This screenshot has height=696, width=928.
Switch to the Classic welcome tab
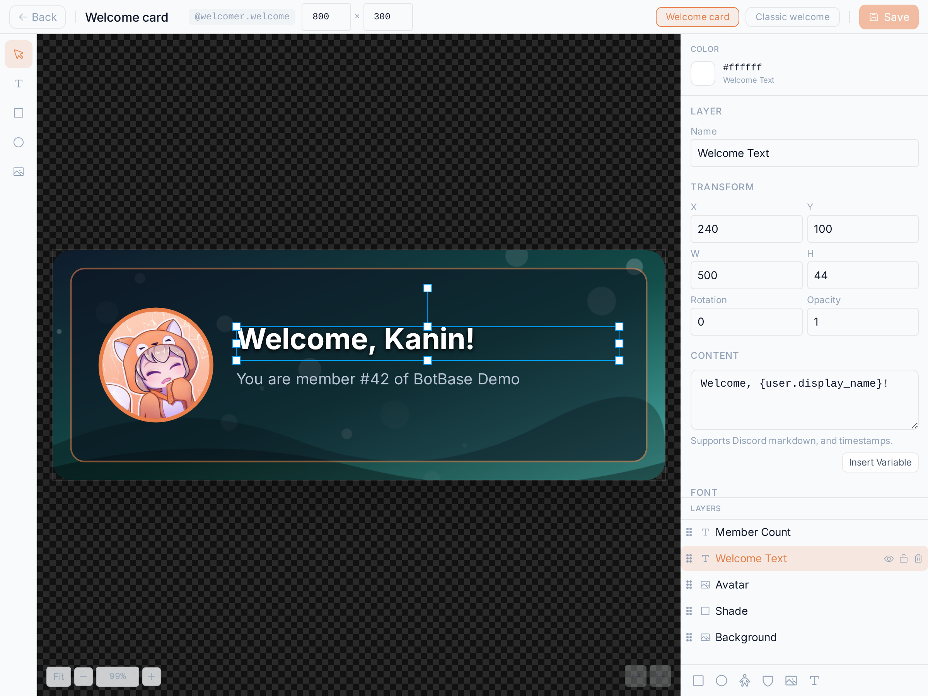(793, 17)
